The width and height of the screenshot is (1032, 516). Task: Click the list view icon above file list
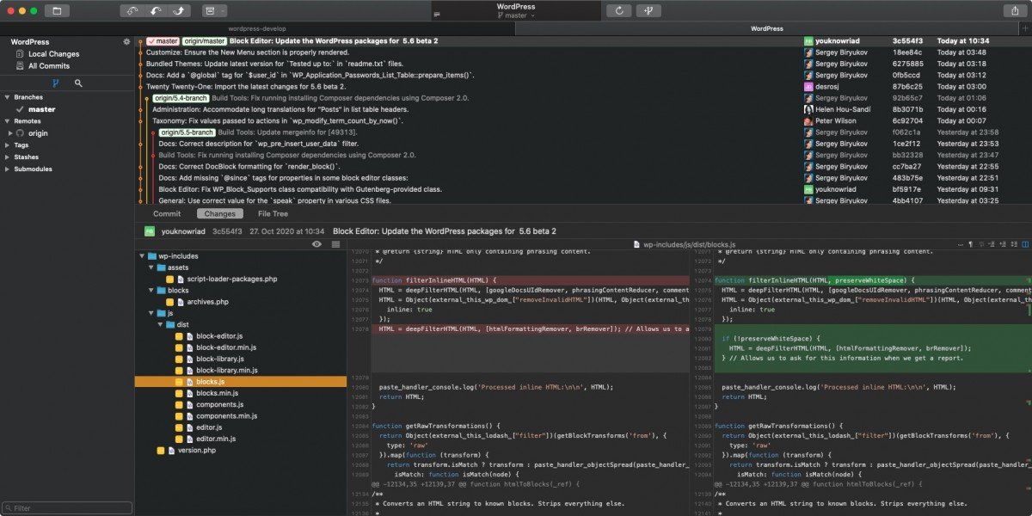(335, 244)
